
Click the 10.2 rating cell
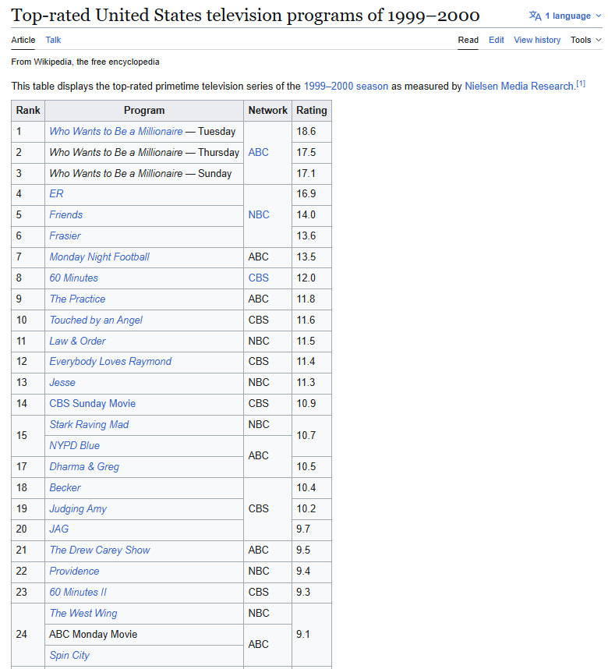[312, 508]
